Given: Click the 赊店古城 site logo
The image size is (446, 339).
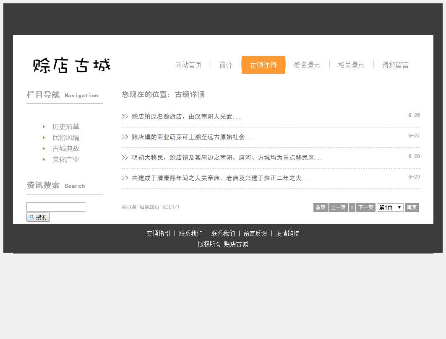Looking at the screenshot, I should point(72,65).
